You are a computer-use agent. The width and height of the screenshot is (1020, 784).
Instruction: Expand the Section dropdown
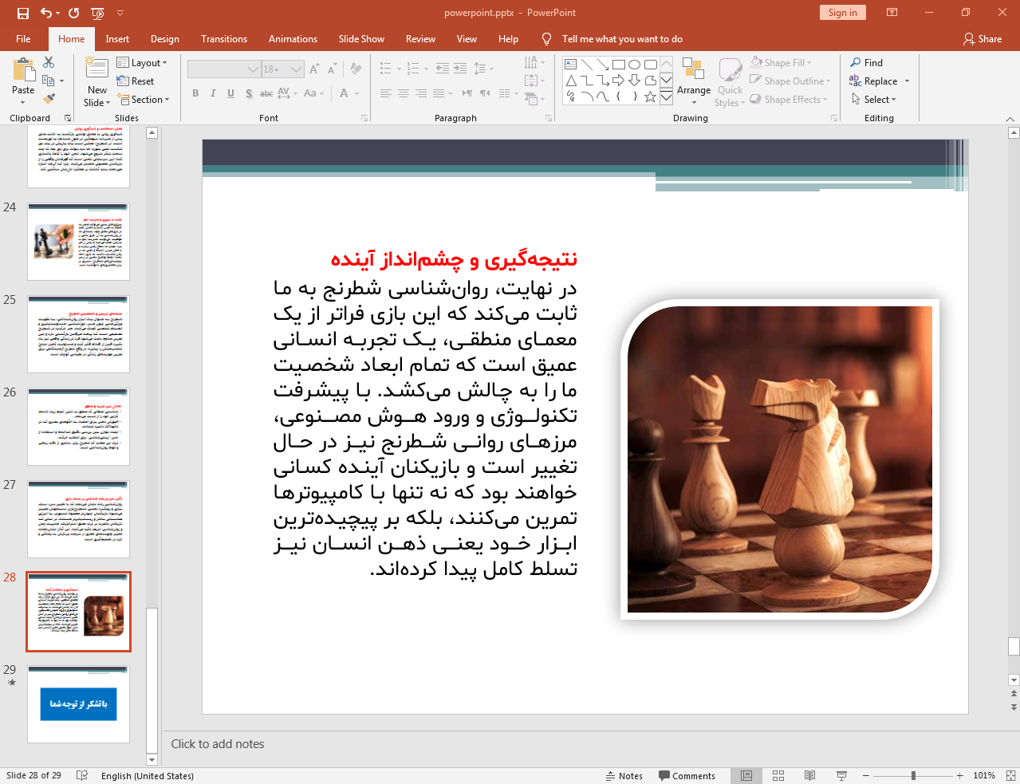(x=144, y=99)
